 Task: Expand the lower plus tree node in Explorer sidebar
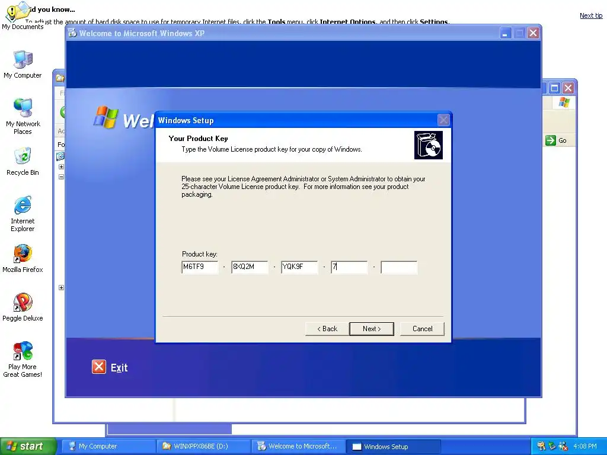(x=61, y=287)
